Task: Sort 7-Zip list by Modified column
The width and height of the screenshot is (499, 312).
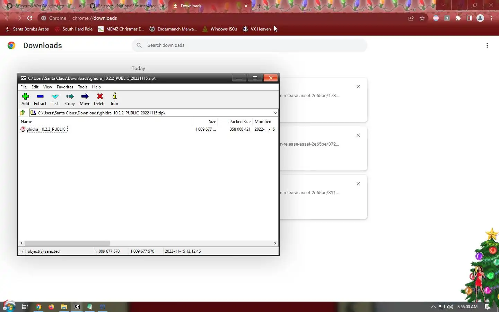Action: pos(265,122)
